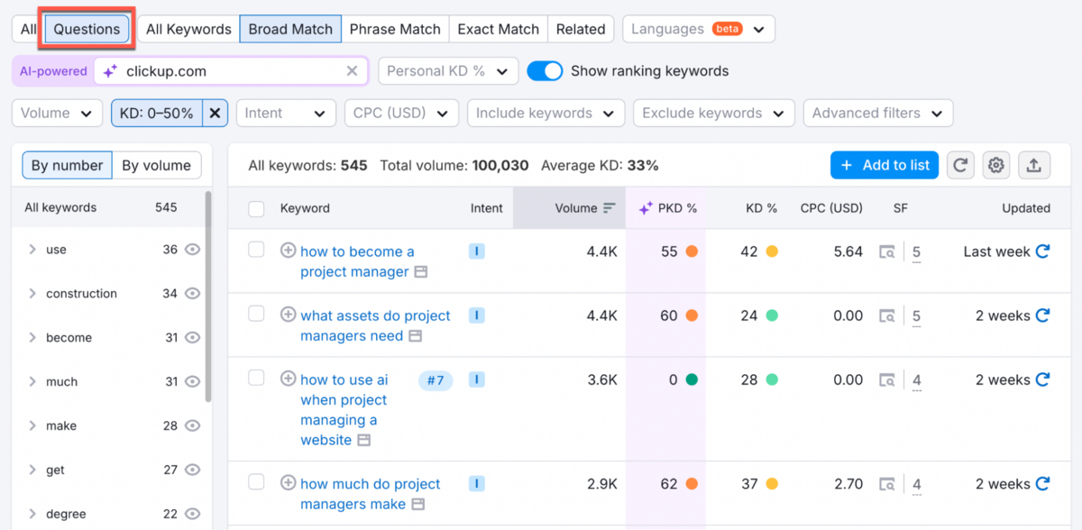The image size is (1082, 530).
Task: Switch to Exact Match tab
Action: click(x=498, y=29)
